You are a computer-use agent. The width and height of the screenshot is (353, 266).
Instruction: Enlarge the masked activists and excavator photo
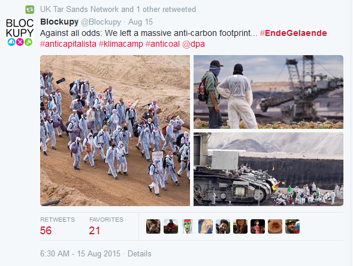click(268, 92)
